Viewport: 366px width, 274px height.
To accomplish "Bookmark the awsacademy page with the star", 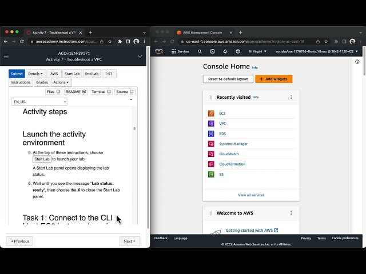I will (x=110, y=42).
